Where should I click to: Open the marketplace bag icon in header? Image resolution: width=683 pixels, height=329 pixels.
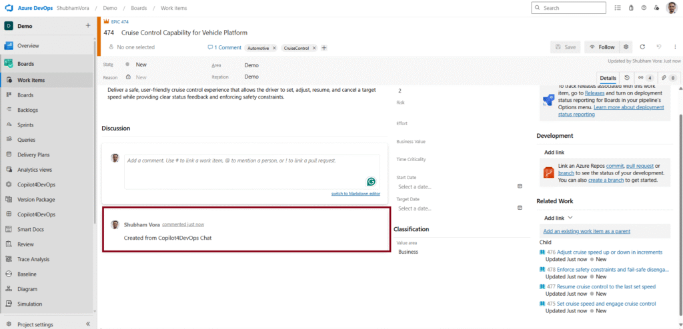pos(631,8)
